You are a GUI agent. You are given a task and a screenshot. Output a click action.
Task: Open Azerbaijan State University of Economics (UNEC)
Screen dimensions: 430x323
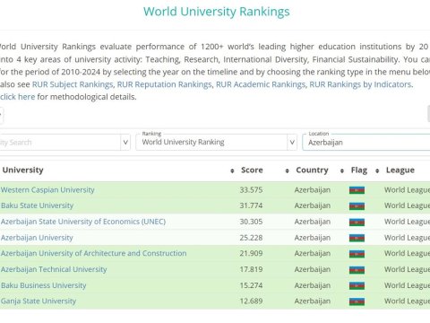[x=83, y=222]
